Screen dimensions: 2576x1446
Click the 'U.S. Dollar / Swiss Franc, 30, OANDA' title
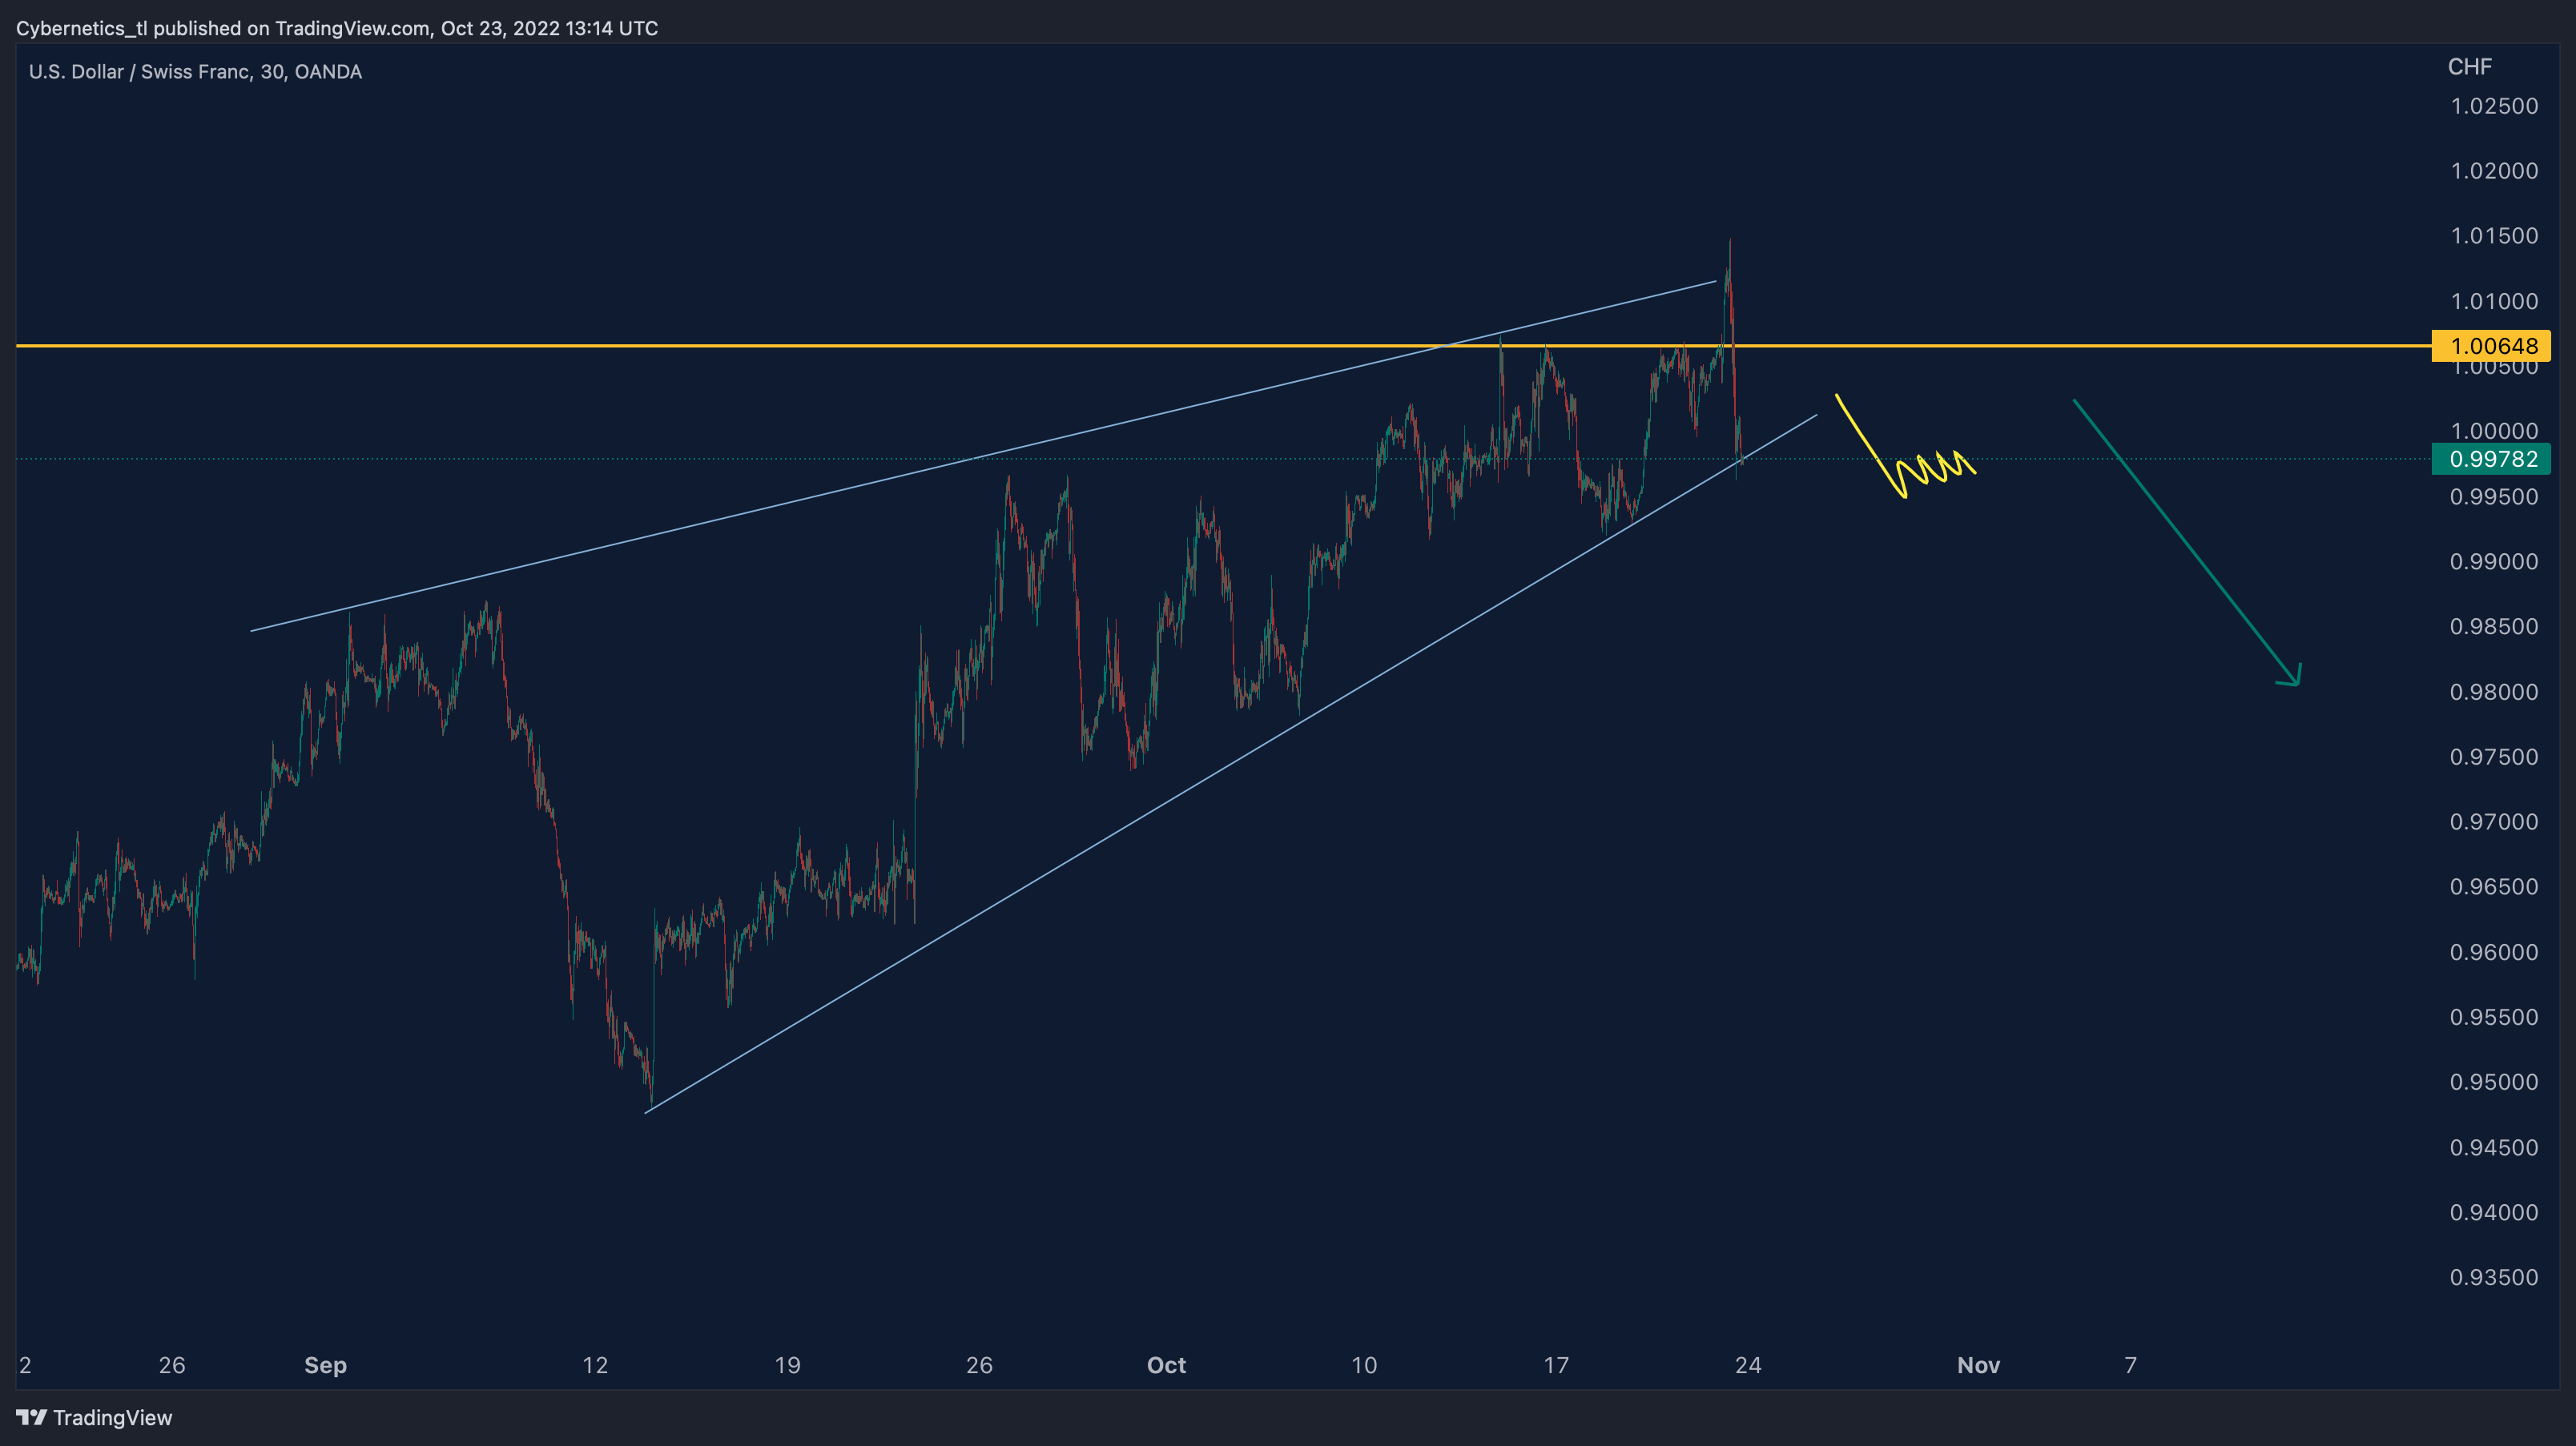[x=195, y=72]
